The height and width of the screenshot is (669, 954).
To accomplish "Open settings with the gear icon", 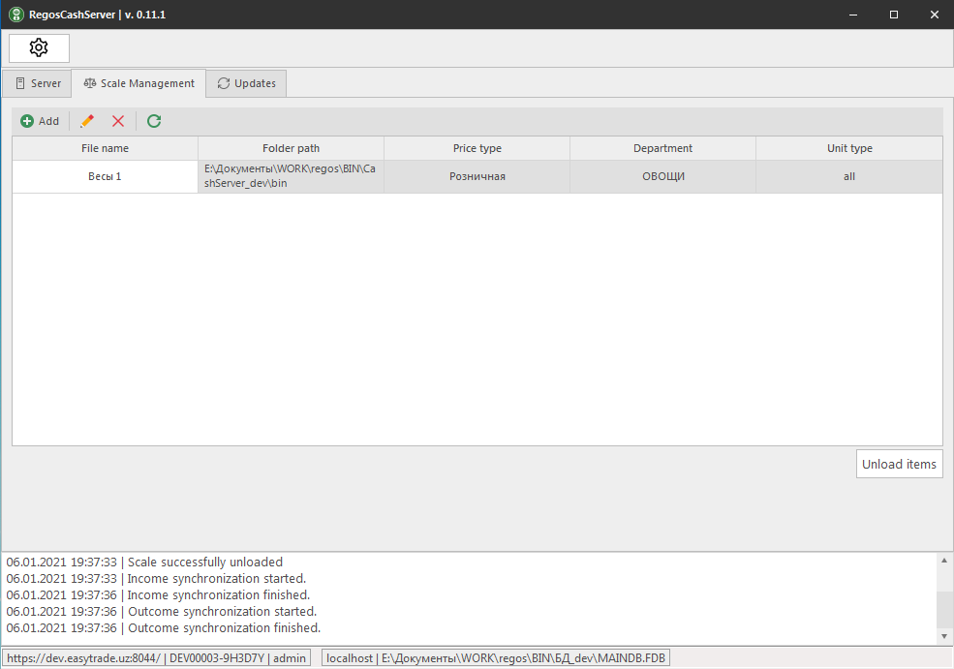I will pyautogui.click(x=39, y=48).
